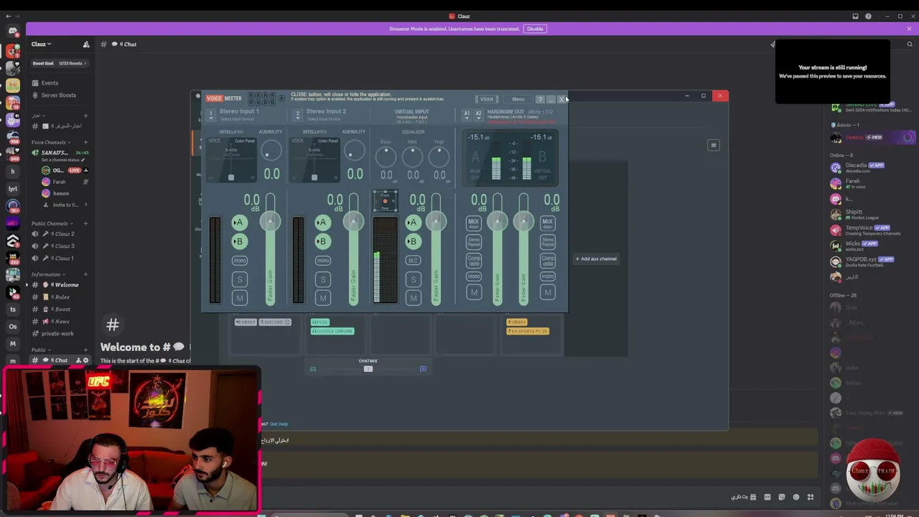Choose the A2 hardware output device

point(478,114)
